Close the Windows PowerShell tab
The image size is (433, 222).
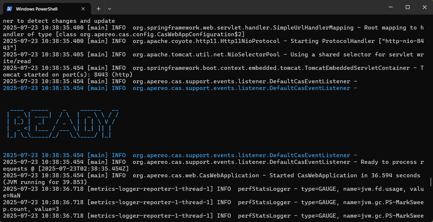click(83, 9)
